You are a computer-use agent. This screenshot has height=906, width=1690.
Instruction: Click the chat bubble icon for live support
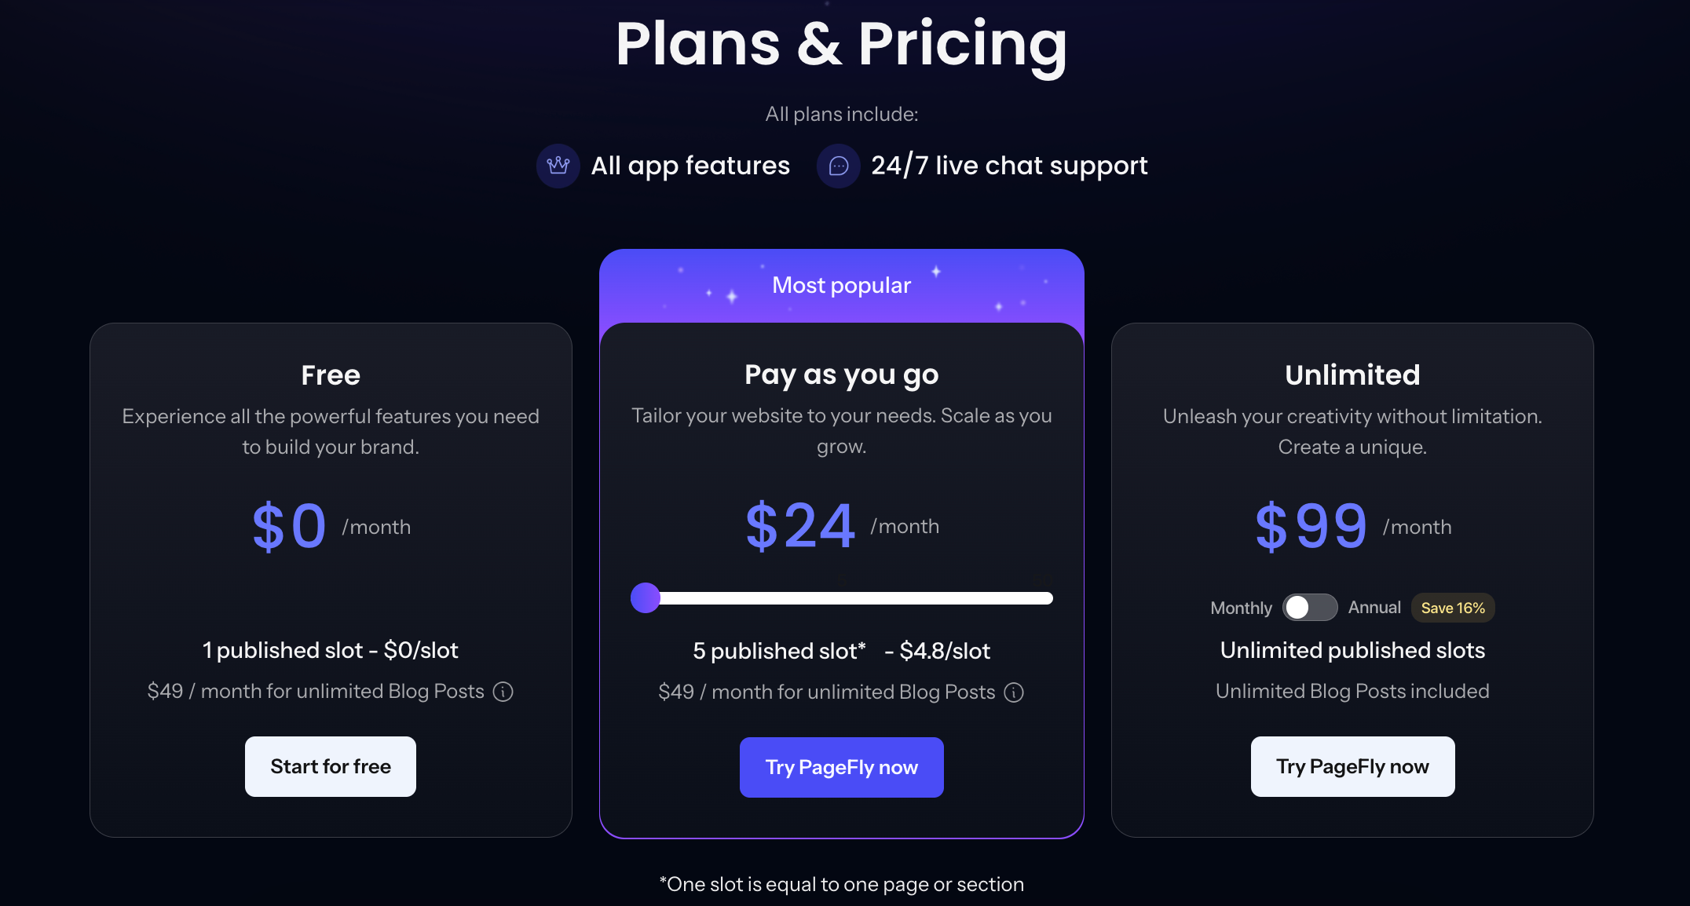tap(839, 166)
